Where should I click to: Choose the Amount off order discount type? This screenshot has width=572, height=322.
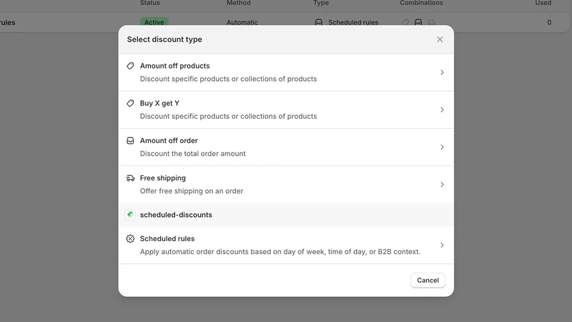click(x=286, y=147)
